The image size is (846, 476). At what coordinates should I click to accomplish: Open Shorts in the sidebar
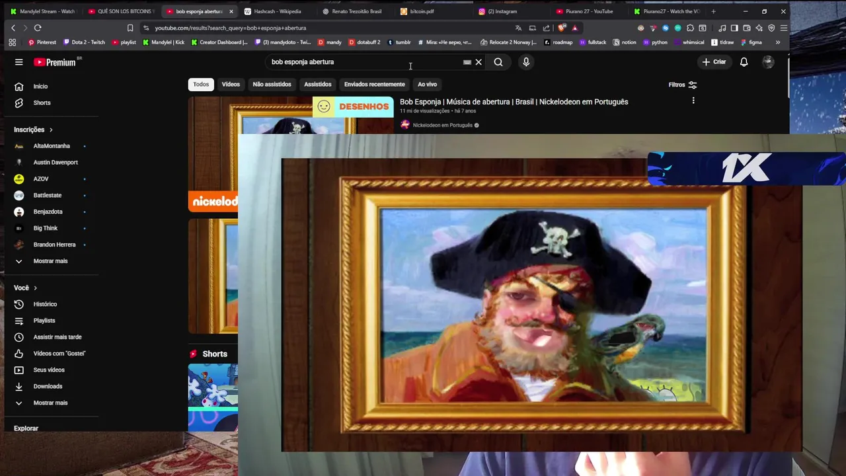click(x=42, y=103)
